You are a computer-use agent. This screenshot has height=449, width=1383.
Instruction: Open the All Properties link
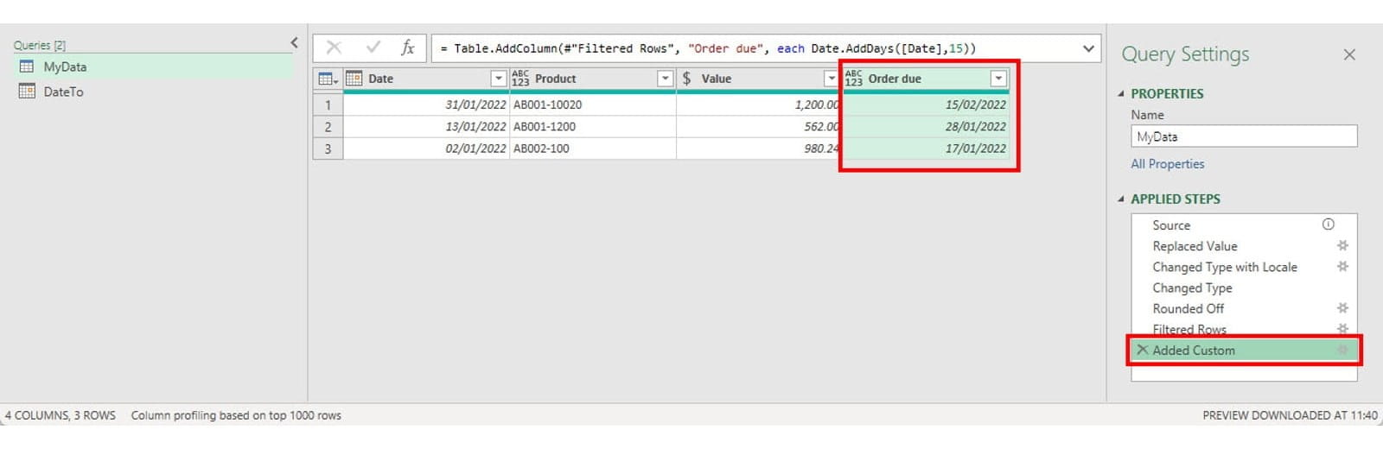(1167, 164)
